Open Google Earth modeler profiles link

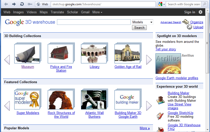[x=177, y=78]
